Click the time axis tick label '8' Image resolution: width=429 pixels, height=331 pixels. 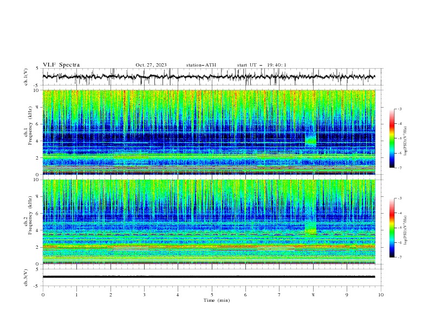[313, 295]
